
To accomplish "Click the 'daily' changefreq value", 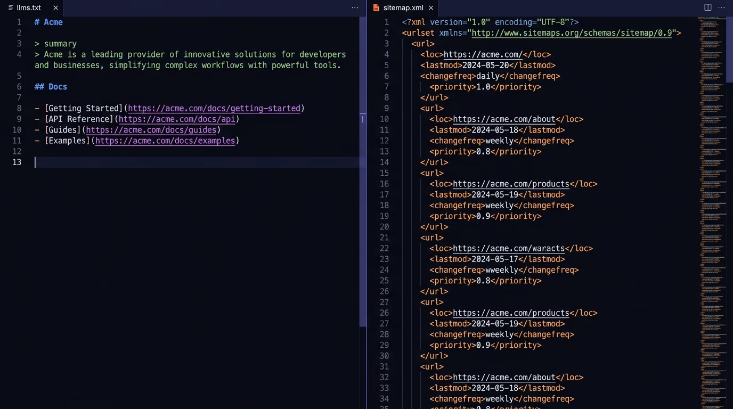I will 487,76.
